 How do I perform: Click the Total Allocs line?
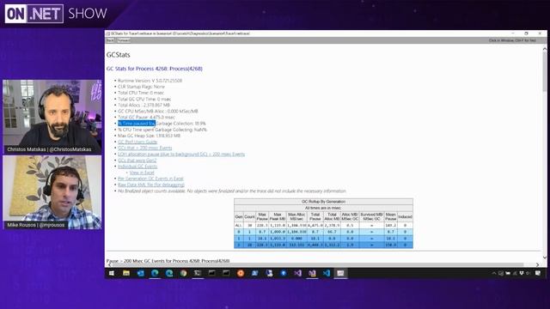coord(144,105)
